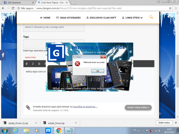Viewport: 179px width, 134px height.
Task: Select the Criar Novo Tópico tab
Action: [x=53, y=2]
